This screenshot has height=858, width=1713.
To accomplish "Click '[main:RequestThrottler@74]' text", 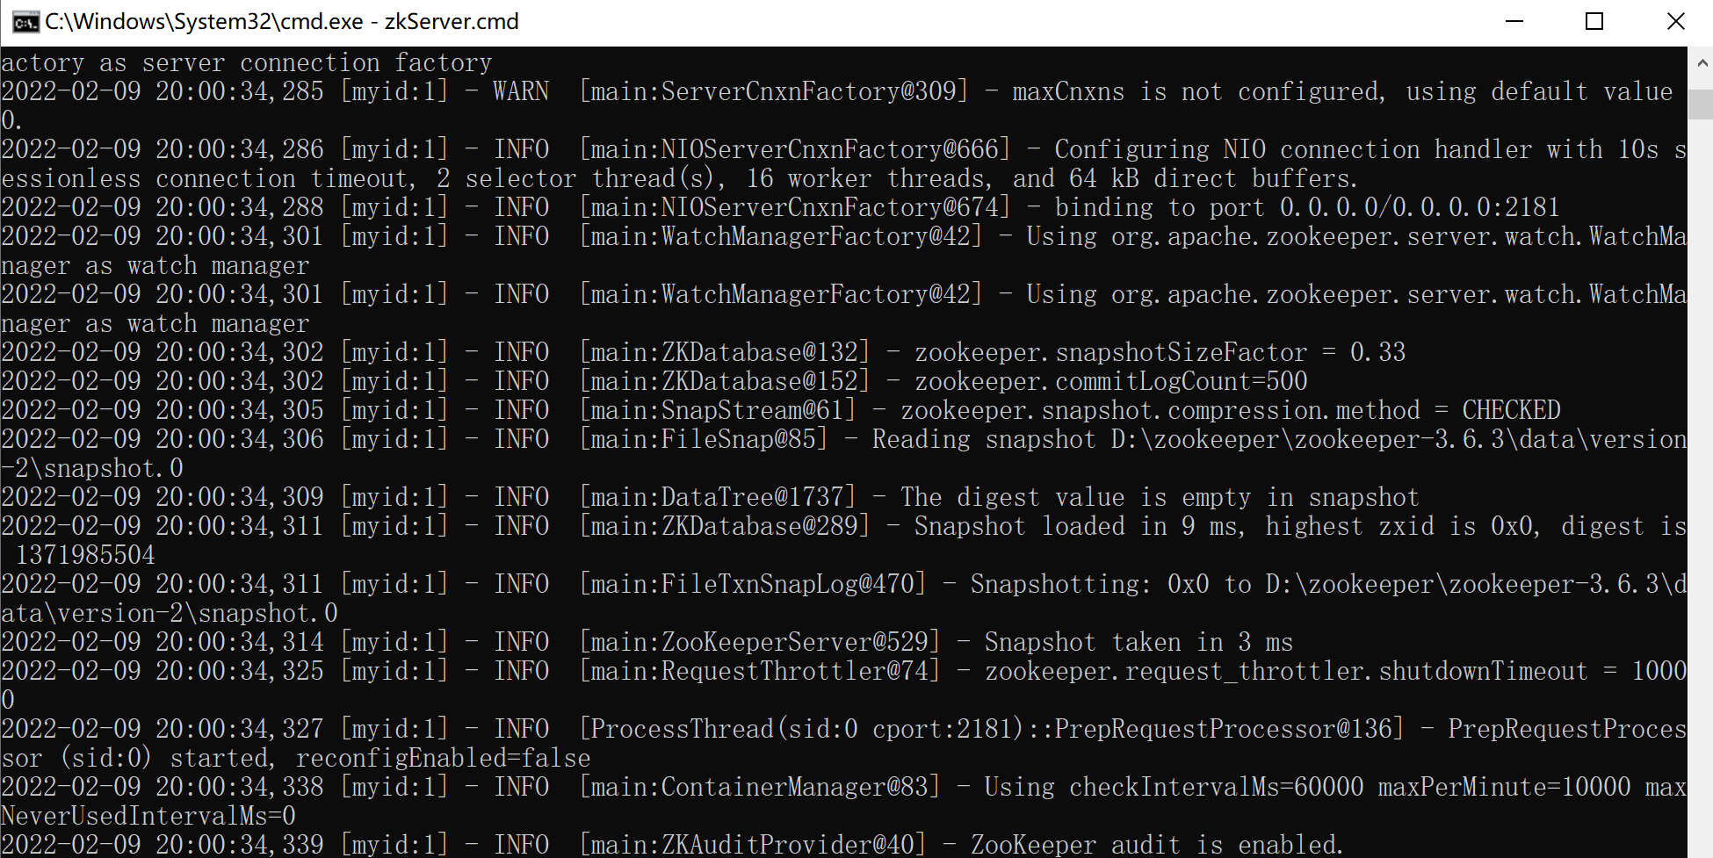I will (760, 671).
